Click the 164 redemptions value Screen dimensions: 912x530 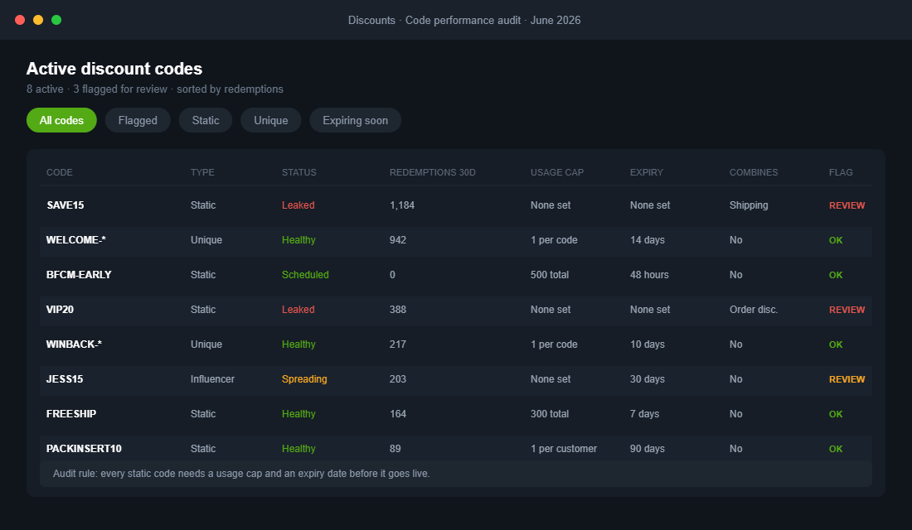click(398, 414)
